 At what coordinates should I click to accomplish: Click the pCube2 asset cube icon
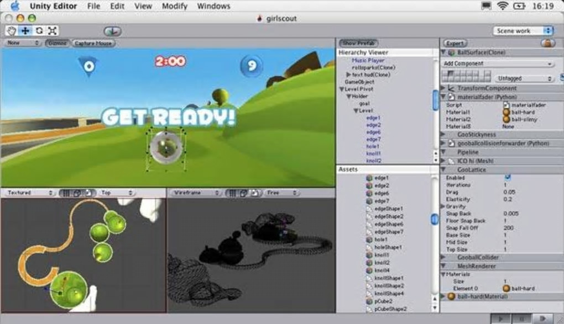click(x=369, y=301)
